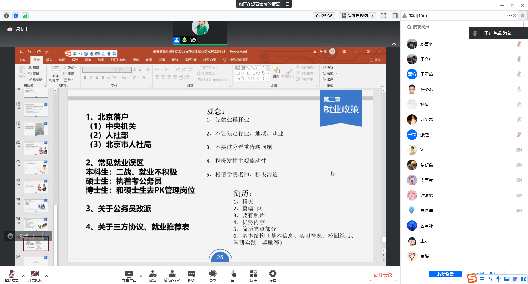This screenshot has height=284, width=528.
Task: Click the Arrange icon in drawing group
Action: [x=276, y=72]
